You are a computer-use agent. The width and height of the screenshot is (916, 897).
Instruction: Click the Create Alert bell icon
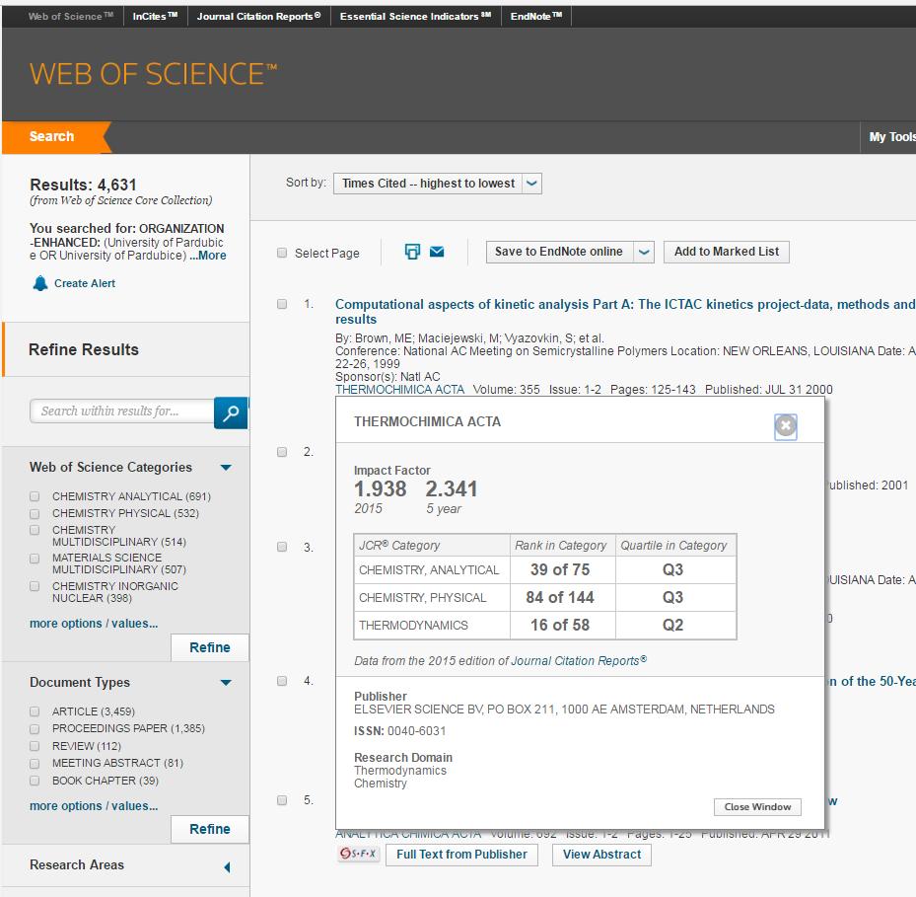pyautogui.click(x=40, y=283)
